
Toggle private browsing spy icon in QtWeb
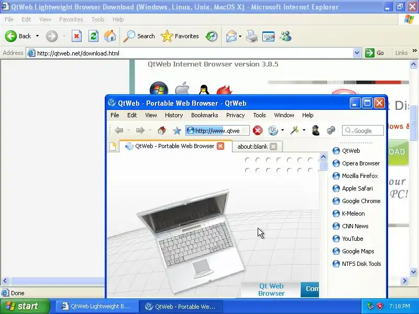tap(316, 130)
